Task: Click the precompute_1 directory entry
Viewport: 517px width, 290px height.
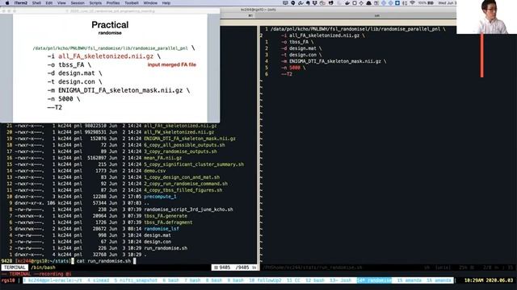Action: tap(160, 197)
